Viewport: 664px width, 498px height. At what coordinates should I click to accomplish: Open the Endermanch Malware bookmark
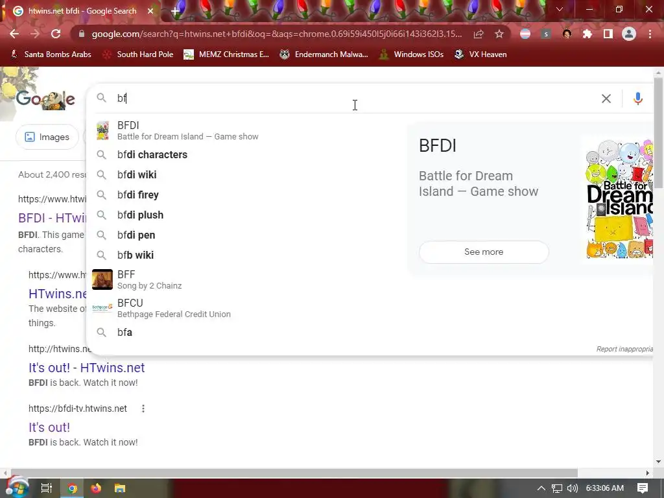click(324, 54)
